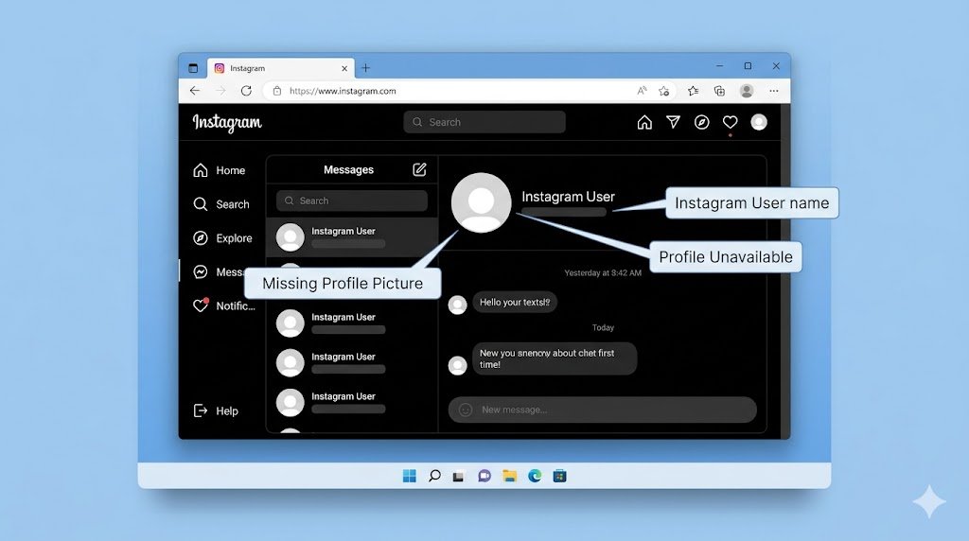Image resolution: width=969 pixels, height=541 pixels.
Task: Click the browser address bar URL
Action: 343,91
